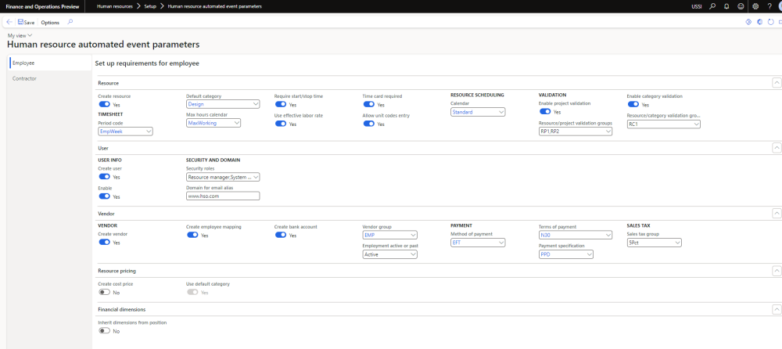Screen dimensions: 782x349
Task: Go back using the back arrow
Action: [9, 23]
